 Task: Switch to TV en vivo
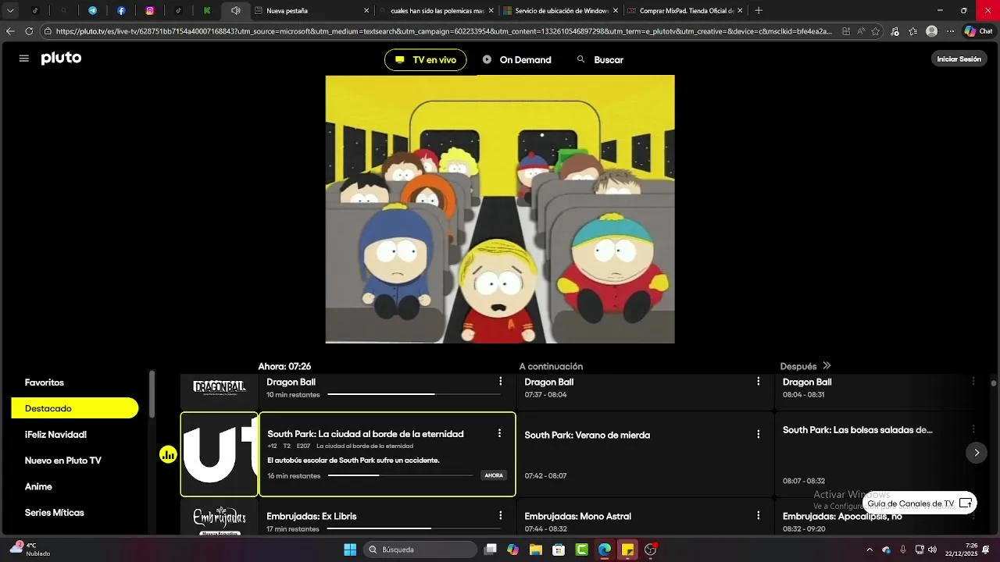[x=425, y=60]
